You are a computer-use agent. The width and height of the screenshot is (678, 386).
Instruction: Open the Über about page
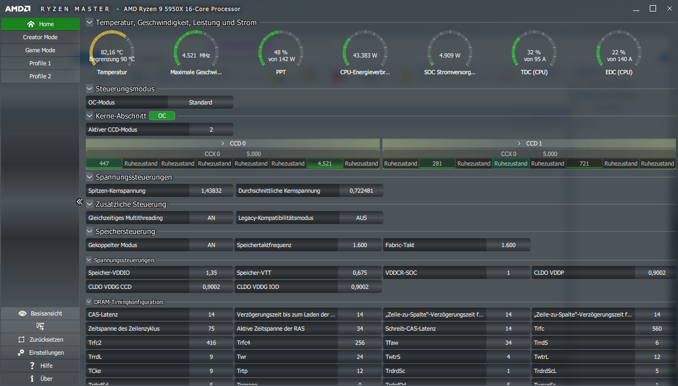(x=40, y=379)
